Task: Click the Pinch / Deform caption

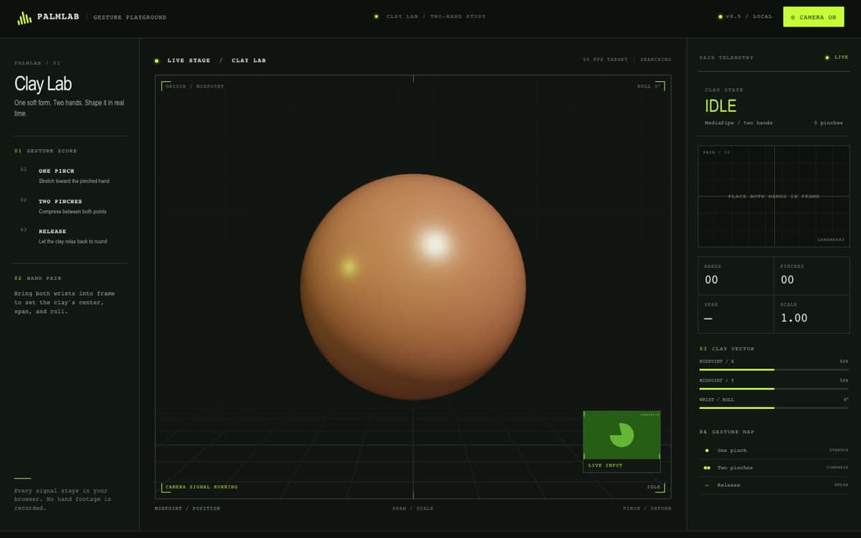Action: tap(647, 509)
